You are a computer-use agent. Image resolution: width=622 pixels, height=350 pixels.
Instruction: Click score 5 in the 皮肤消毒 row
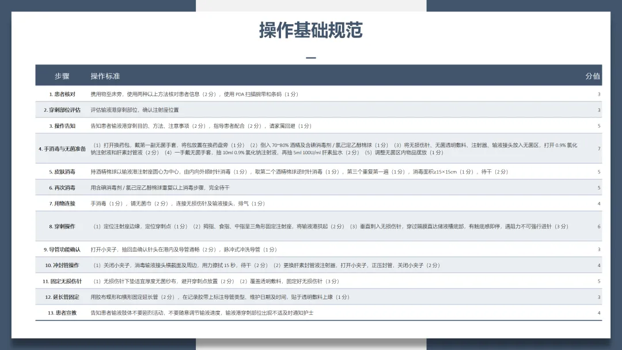pyautogui.click(x=599, y=172)
